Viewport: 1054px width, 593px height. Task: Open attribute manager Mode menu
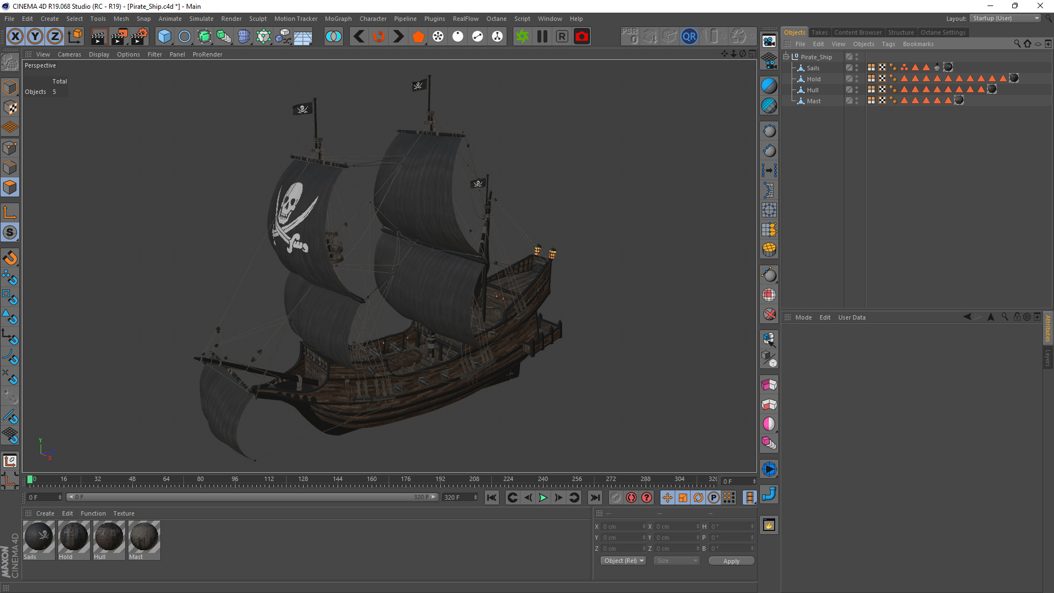pos(803,317)
